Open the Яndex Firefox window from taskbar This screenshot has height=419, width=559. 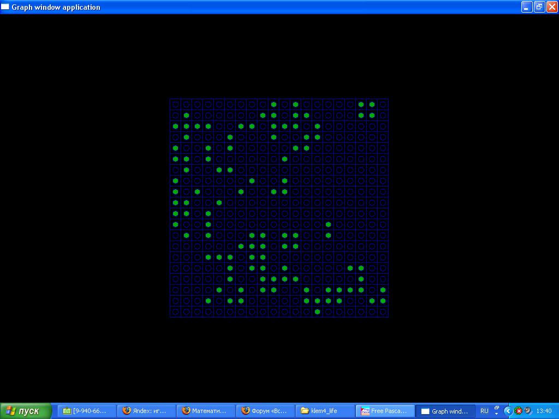point(146,411)
